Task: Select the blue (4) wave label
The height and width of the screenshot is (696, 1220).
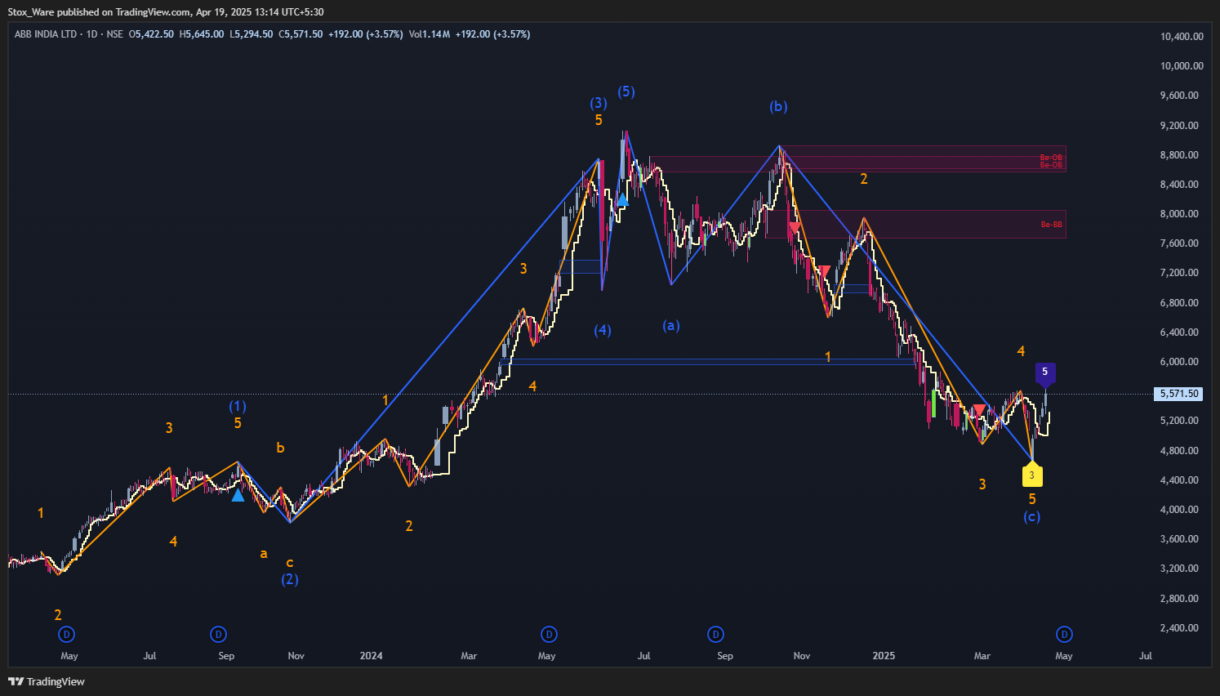Action: coord(603,330)
